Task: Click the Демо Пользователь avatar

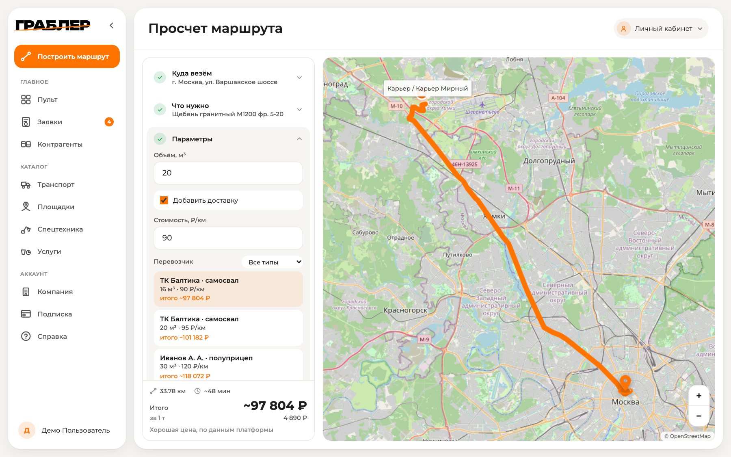Action: 27,430
